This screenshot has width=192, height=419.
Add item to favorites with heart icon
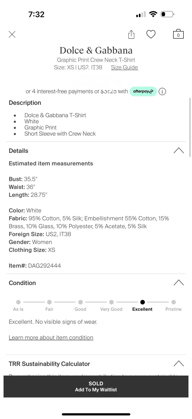(151, 34)
